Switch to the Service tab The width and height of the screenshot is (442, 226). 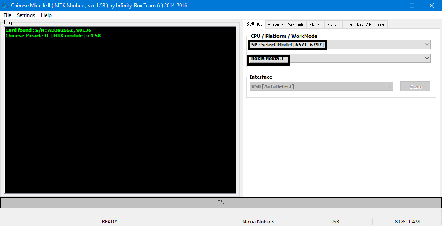point(275,25)
